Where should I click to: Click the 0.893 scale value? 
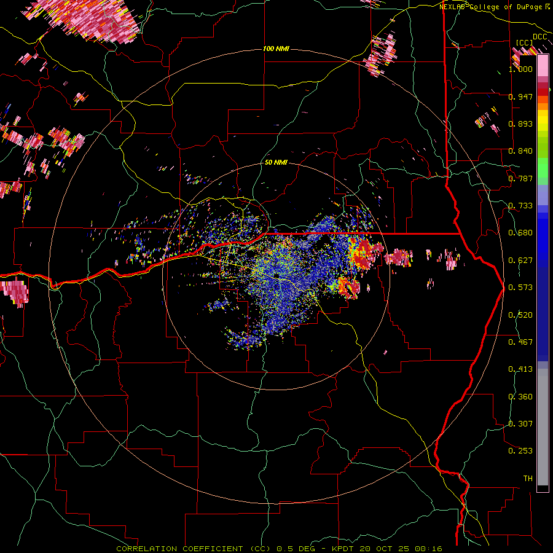pyautogui.click(x=520, y=124)
